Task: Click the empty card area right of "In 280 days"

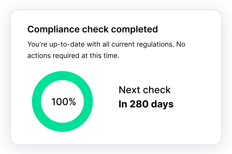Action: [197, 104]
